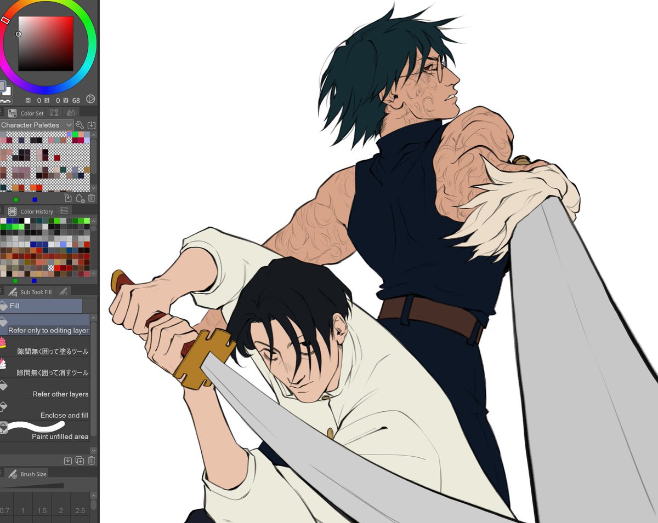The width and height of the screenshot is (658, 523).
Task: Click the delete sub tool trash icon
Action: pos(92,461)
